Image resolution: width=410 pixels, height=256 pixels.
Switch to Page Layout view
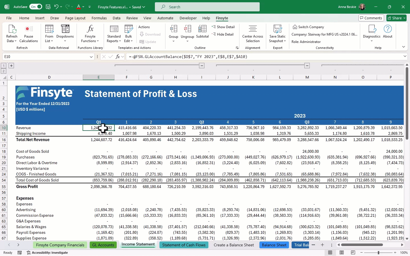pos(342,253)
